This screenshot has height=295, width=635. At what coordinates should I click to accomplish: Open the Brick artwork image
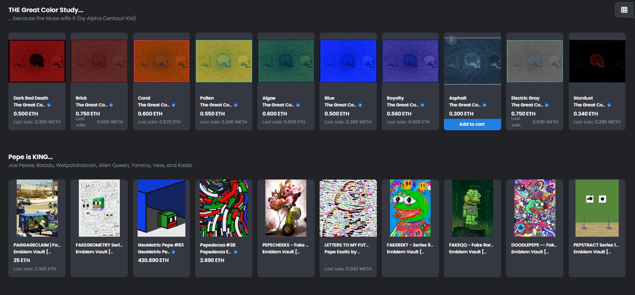(99, 61)
